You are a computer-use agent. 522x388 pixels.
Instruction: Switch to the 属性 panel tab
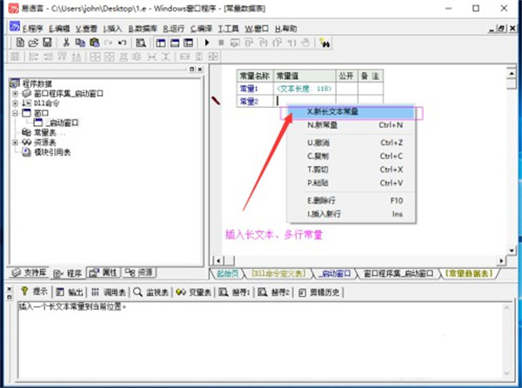point(104,273)
